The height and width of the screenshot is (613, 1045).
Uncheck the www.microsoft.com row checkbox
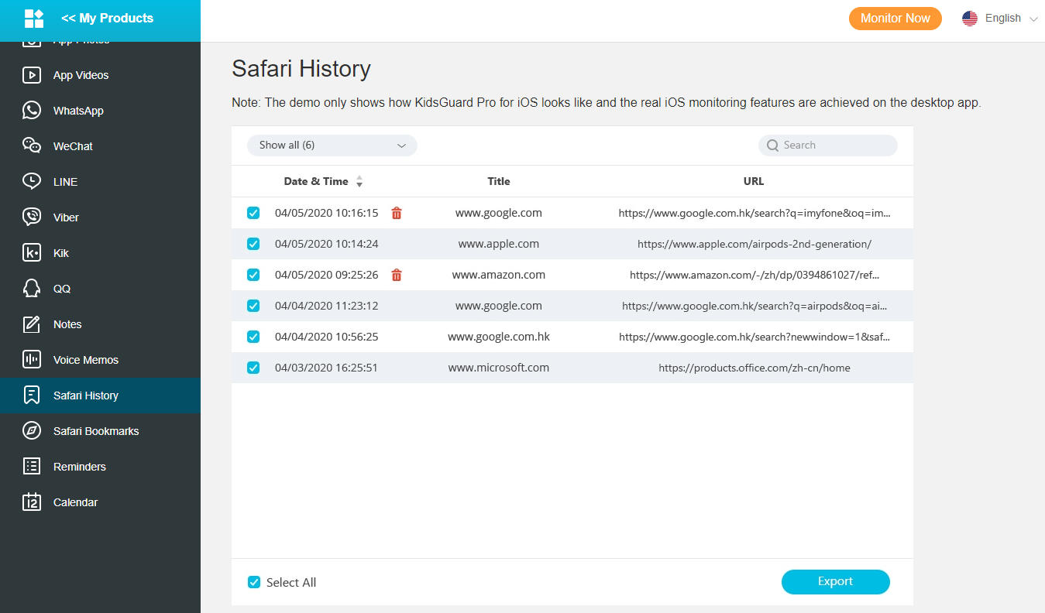click(x=253, y=368)
